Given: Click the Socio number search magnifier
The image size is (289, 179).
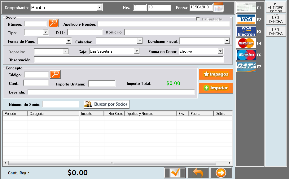Looking at the screenshot, I should click(x=53, y=23).
